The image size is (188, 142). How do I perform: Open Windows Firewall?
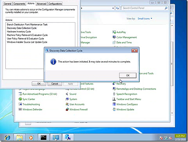point(78,109)
